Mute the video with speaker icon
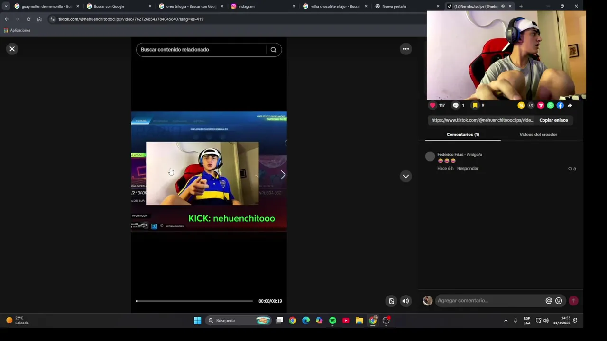The image size is (607, 341). pyautogui.click(x=405, y=301)
